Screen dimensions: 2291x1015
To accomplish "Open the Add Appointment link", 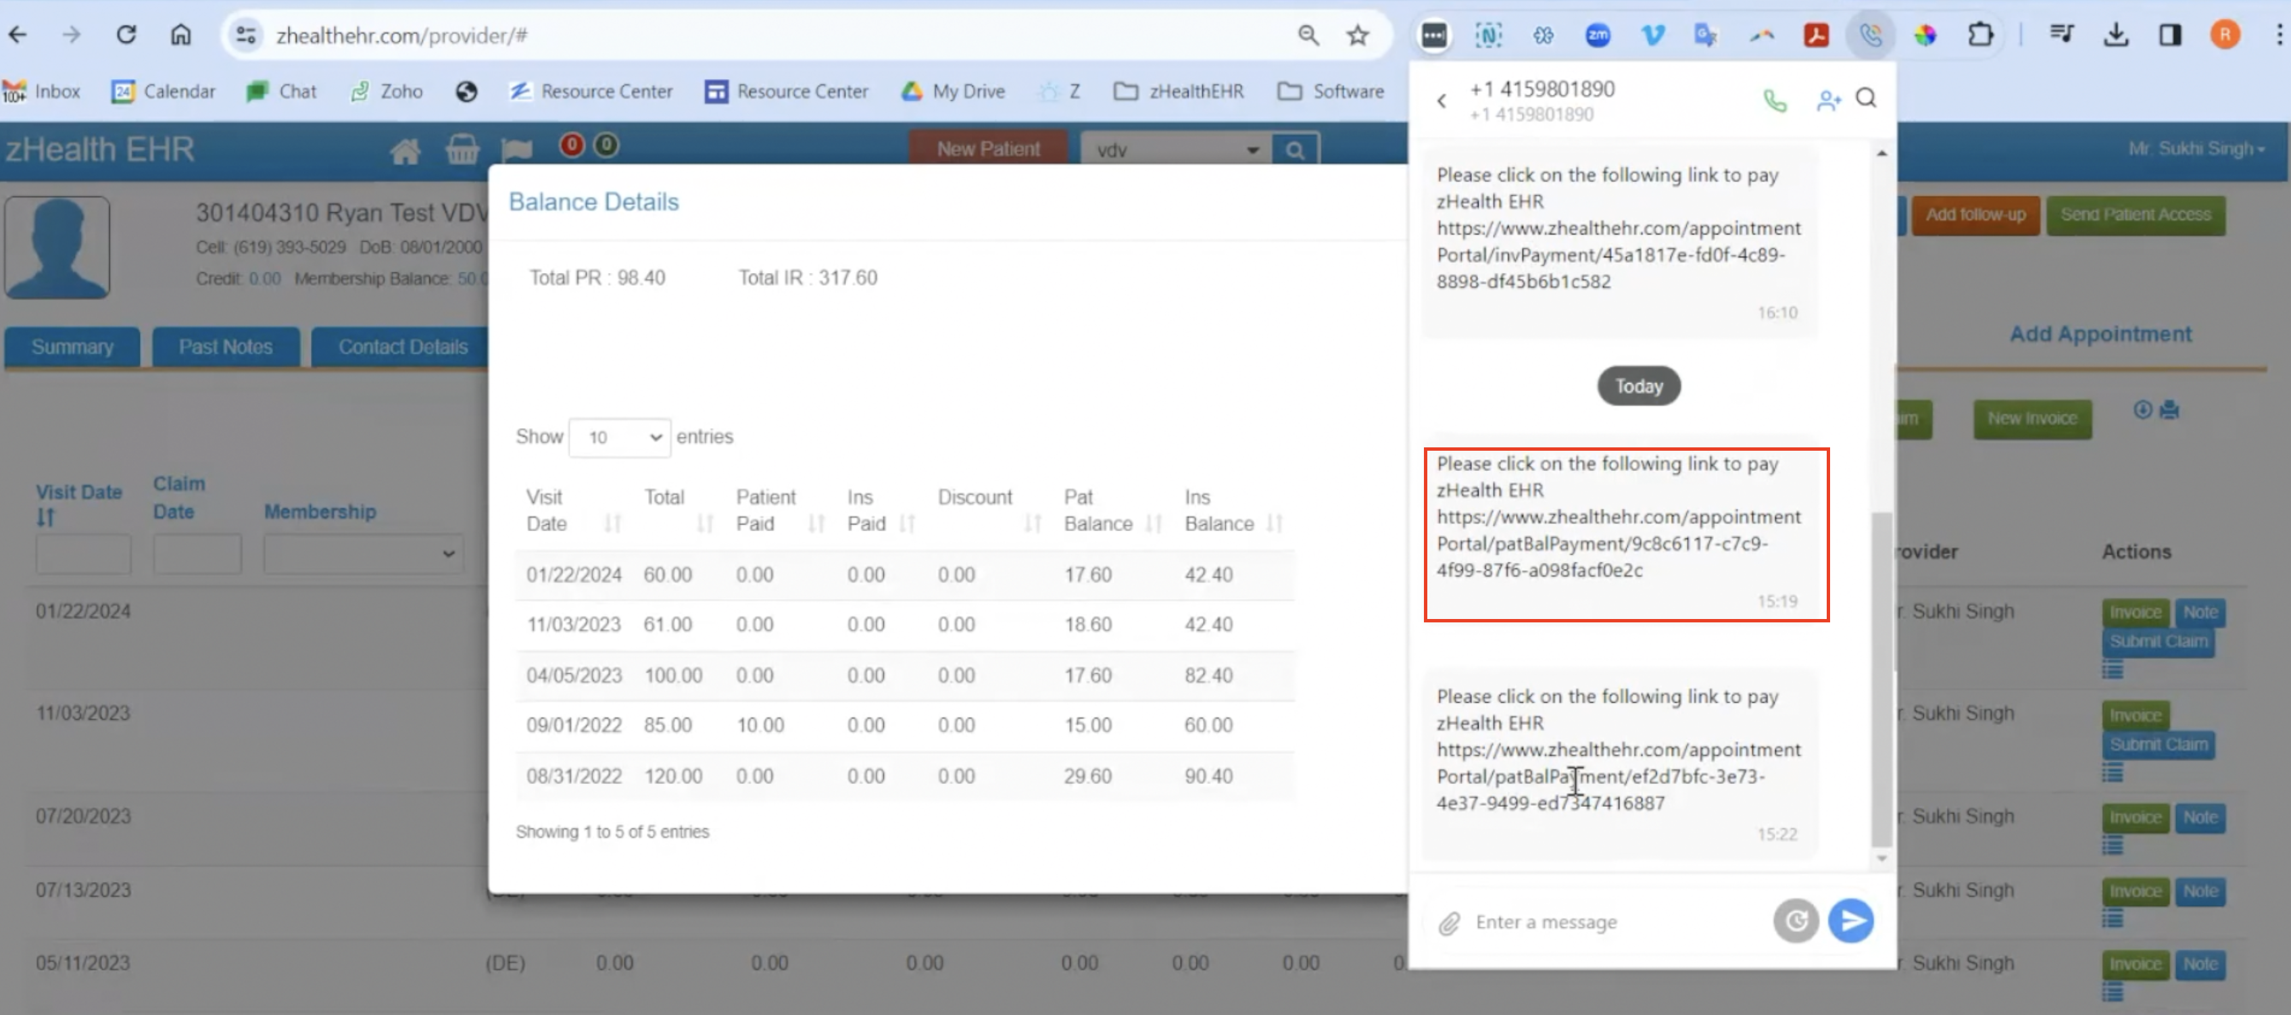I will (x=2100, y=335).
